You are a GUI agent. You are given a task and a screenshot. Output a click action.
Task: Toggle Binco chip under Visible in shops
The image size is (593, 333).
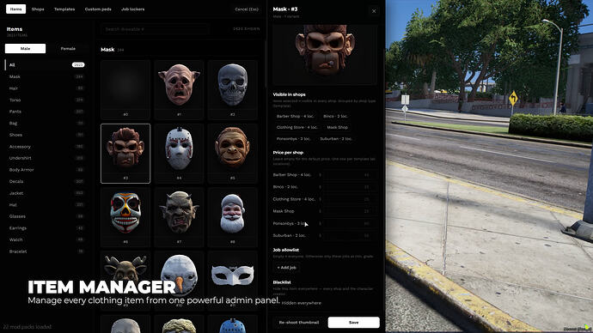(335, 116)
